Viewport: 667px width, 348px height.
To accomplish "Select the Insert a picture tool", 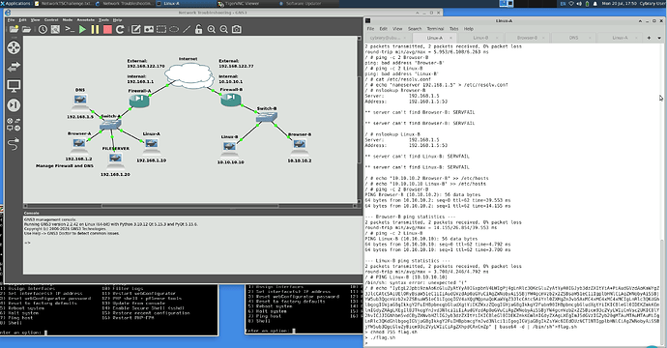I will point(149,29).
